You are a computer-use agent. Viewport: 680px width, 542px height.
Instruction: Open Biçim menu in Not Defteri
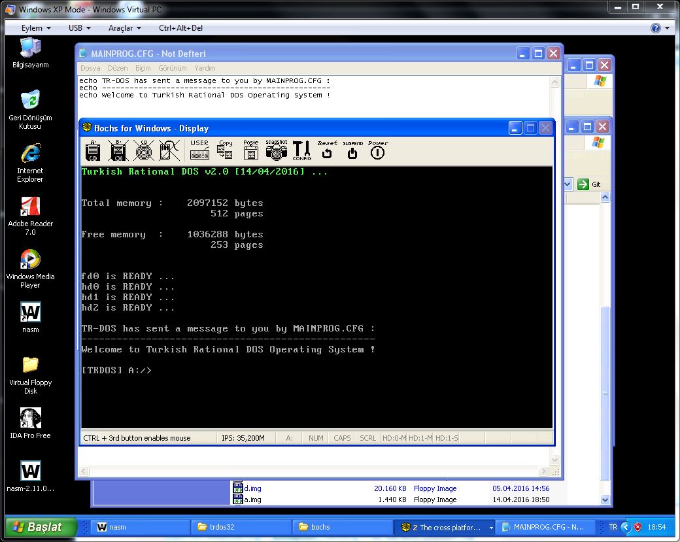tap(143, 68)
